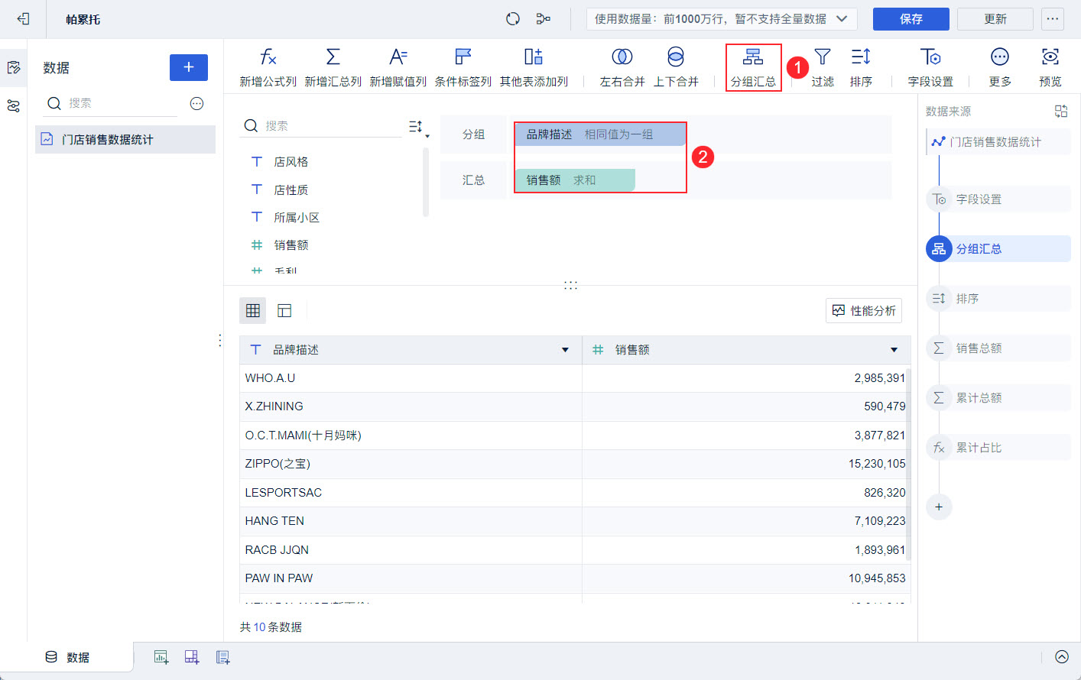Open 更多 toolbar menu

(1000, 67)
